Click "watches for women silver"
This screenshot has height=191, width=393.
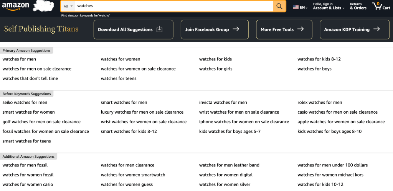pyautogui.click(x=225, y=185)
